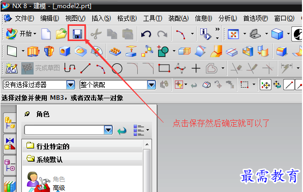Click the Save floppy disk icon
The width and height of the screenshot is (303, 192).
[77, 34]
